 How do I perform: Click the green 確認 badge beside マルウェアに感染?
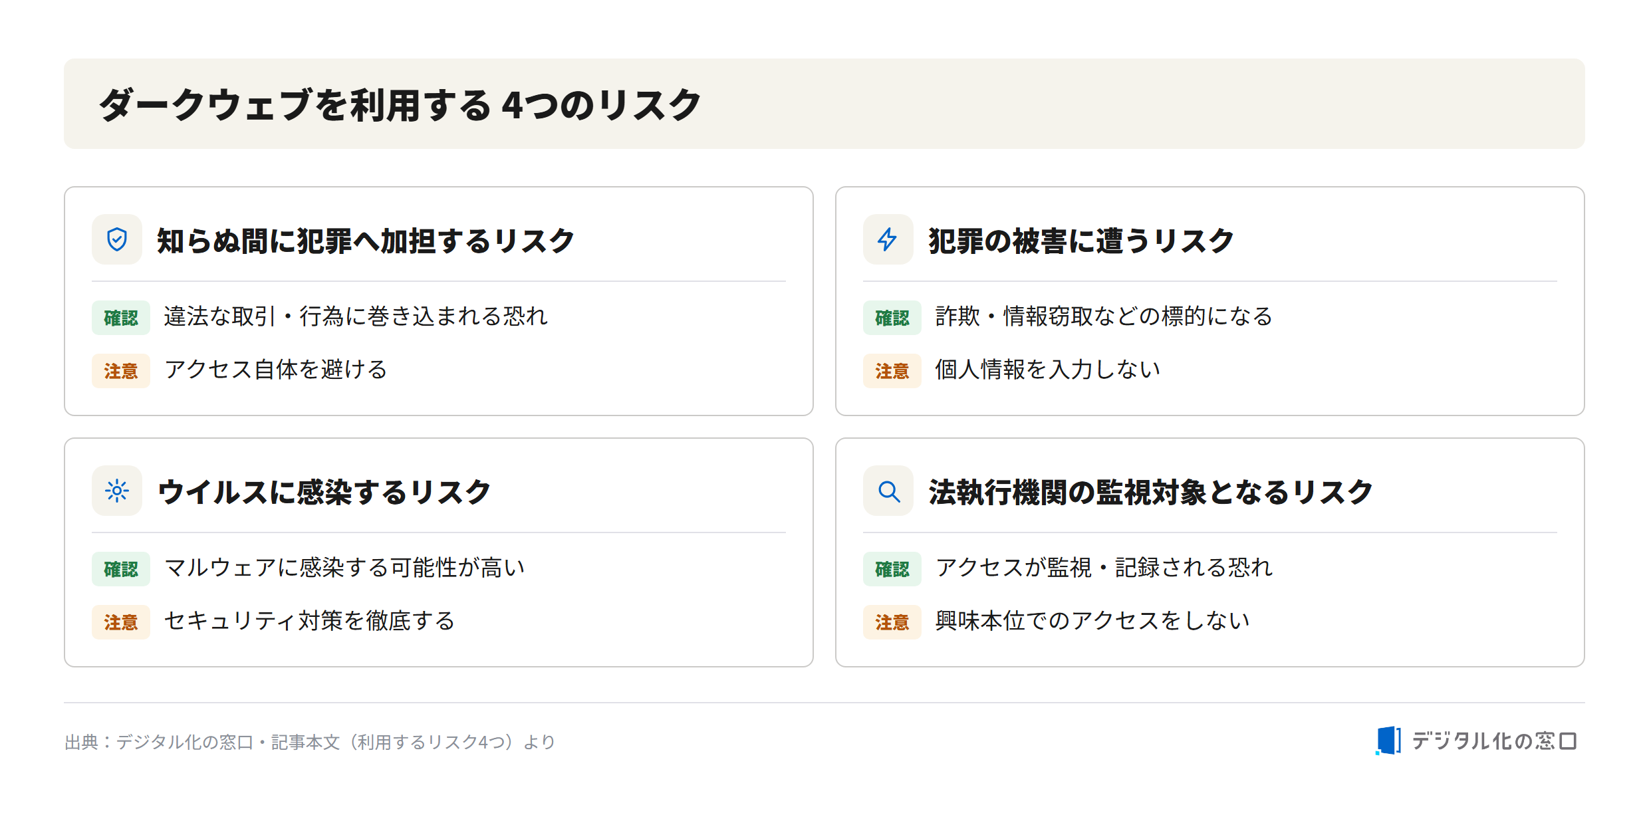121,569
